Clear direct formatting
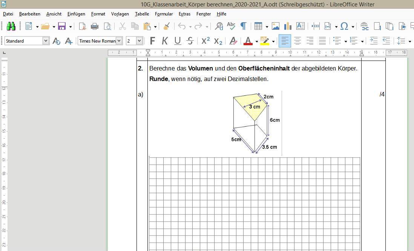414x251 pixels. pyautogui.click(x=233, y=41)
